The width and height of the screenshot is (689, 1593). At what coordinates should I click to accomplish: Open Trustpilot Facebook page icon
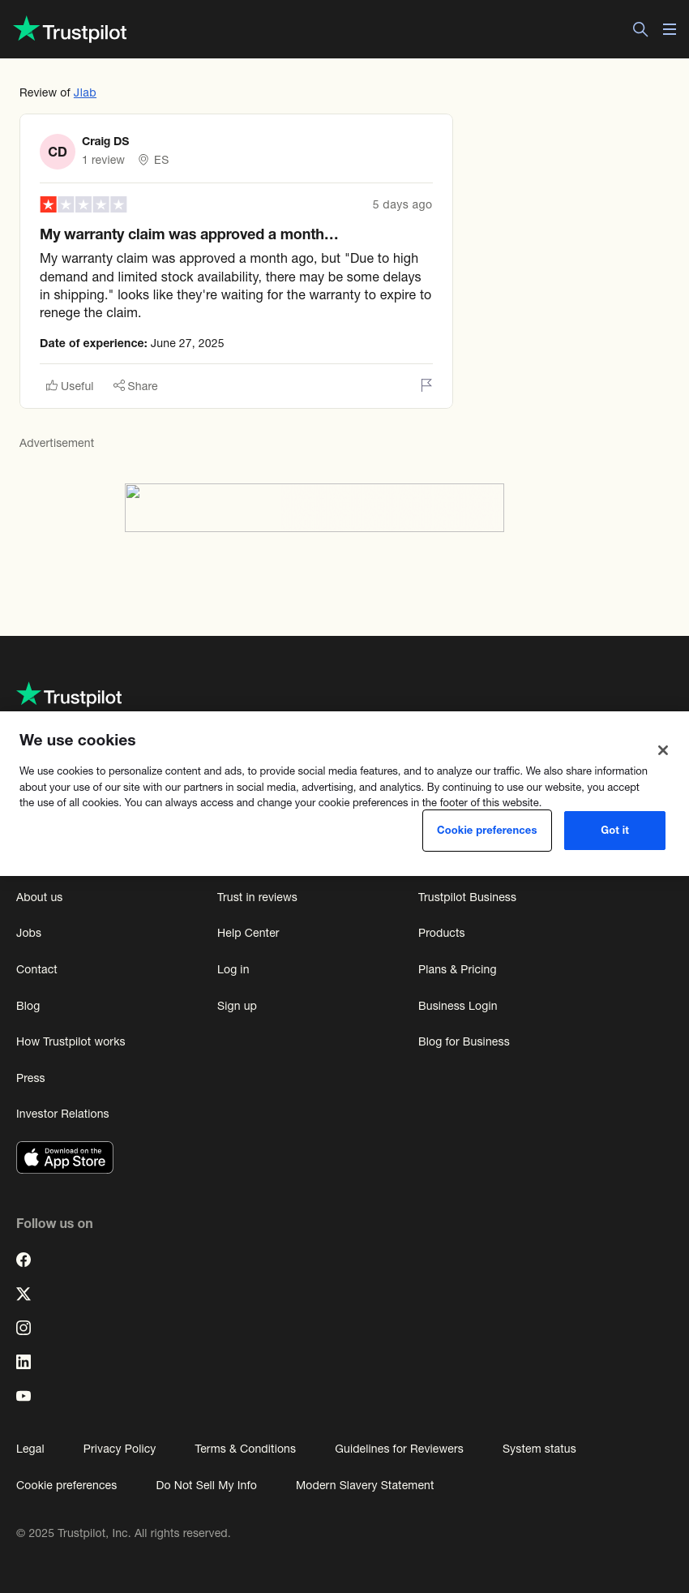(x=24, y=1260)
